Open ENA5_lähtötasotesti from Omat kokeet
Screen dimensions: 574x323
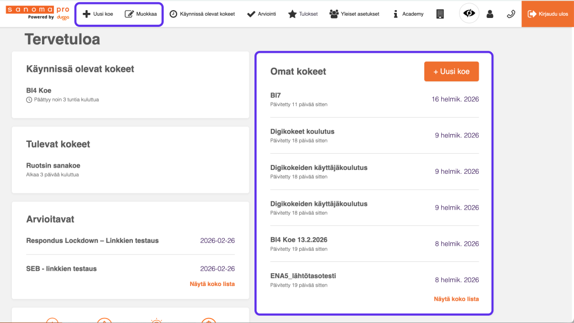[303, 276]
